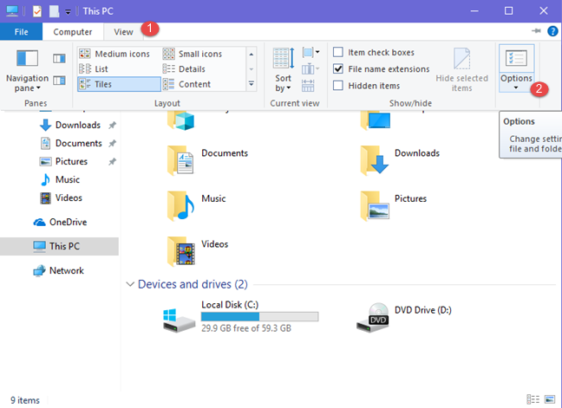Open Customize Quick Access Toolbar dropdown
Viewport: 562px width, 408px height.
pos(68,12)
